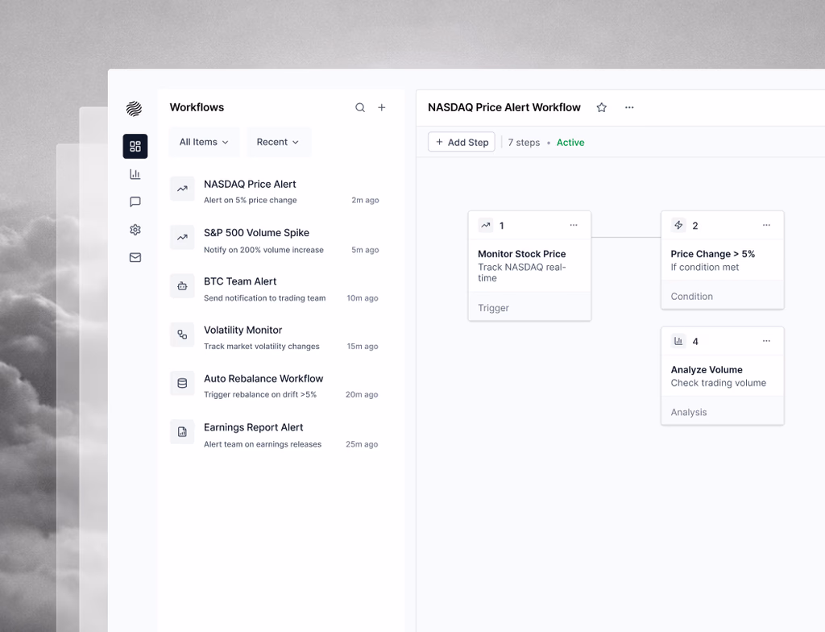Create a workflow with the plus icon
This screenshot has height=632, width=825.
coord(381,106)
